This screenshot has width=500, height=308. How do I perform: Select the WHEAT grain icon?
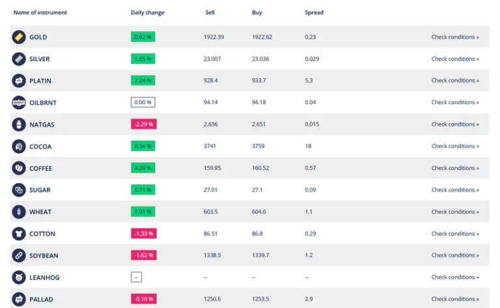[19, 212]
